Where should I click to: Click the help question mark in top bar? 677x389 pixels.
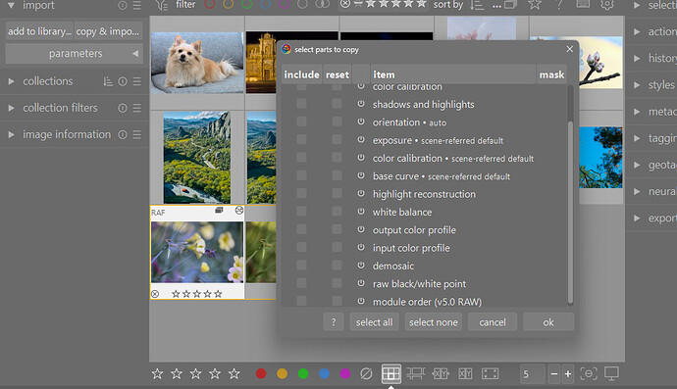[558, 5]
